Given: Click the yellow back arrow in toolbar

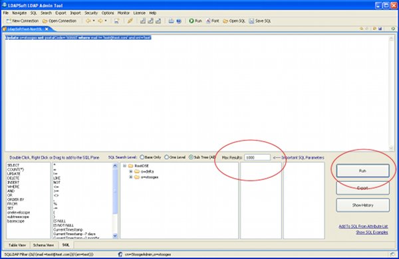Looking at the screenshot, I should click(x=88, y=21).
